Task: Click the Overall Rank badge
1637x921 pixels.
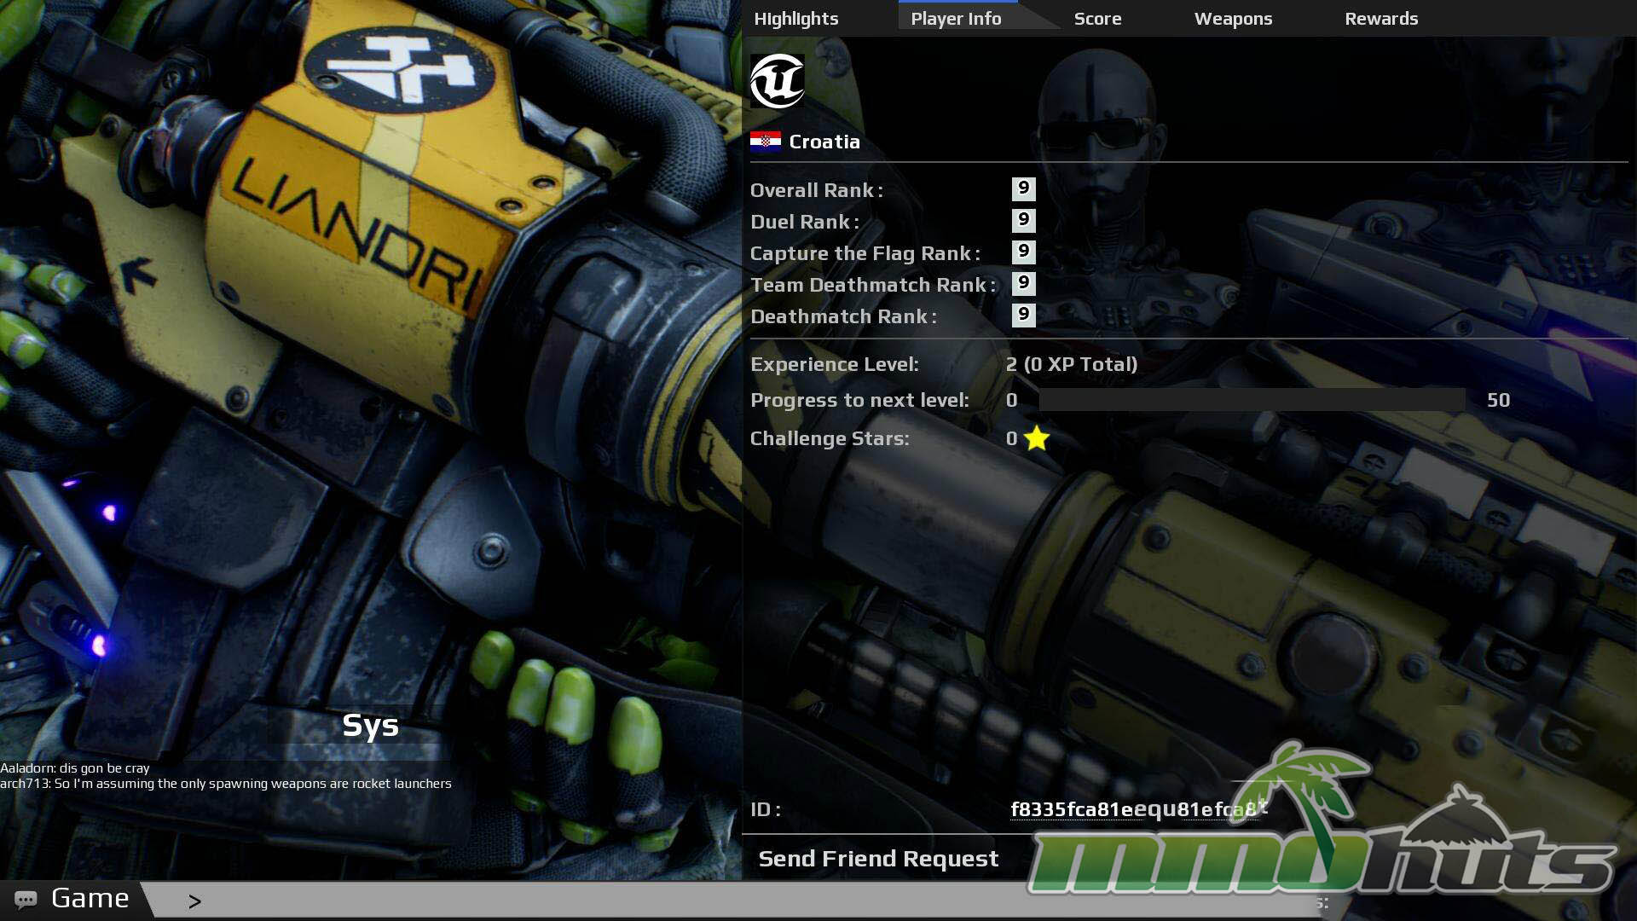Action: (x=1023, y=189)
